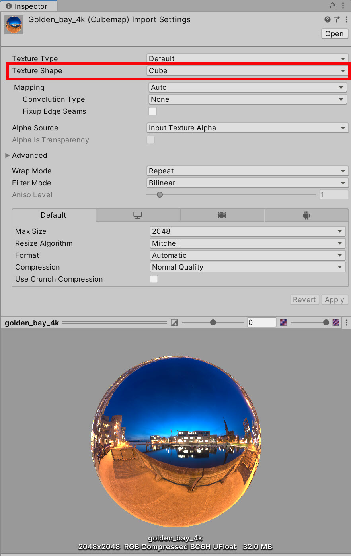Open the preview panel's three-dot menu

pos(346,323)
